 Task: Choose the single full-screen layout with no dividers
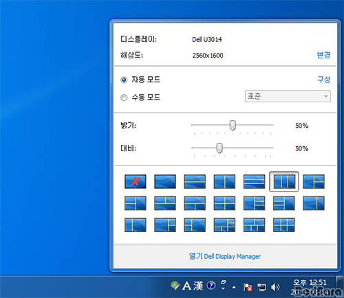tap(165, 181)
